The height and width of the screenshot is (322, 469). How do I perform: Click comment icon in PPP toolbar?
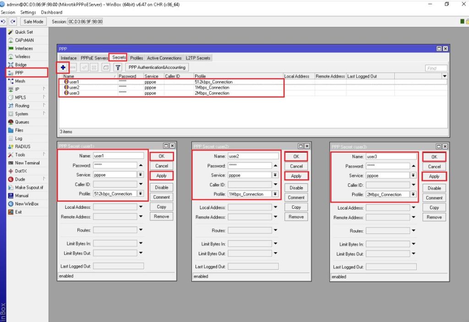106,68
